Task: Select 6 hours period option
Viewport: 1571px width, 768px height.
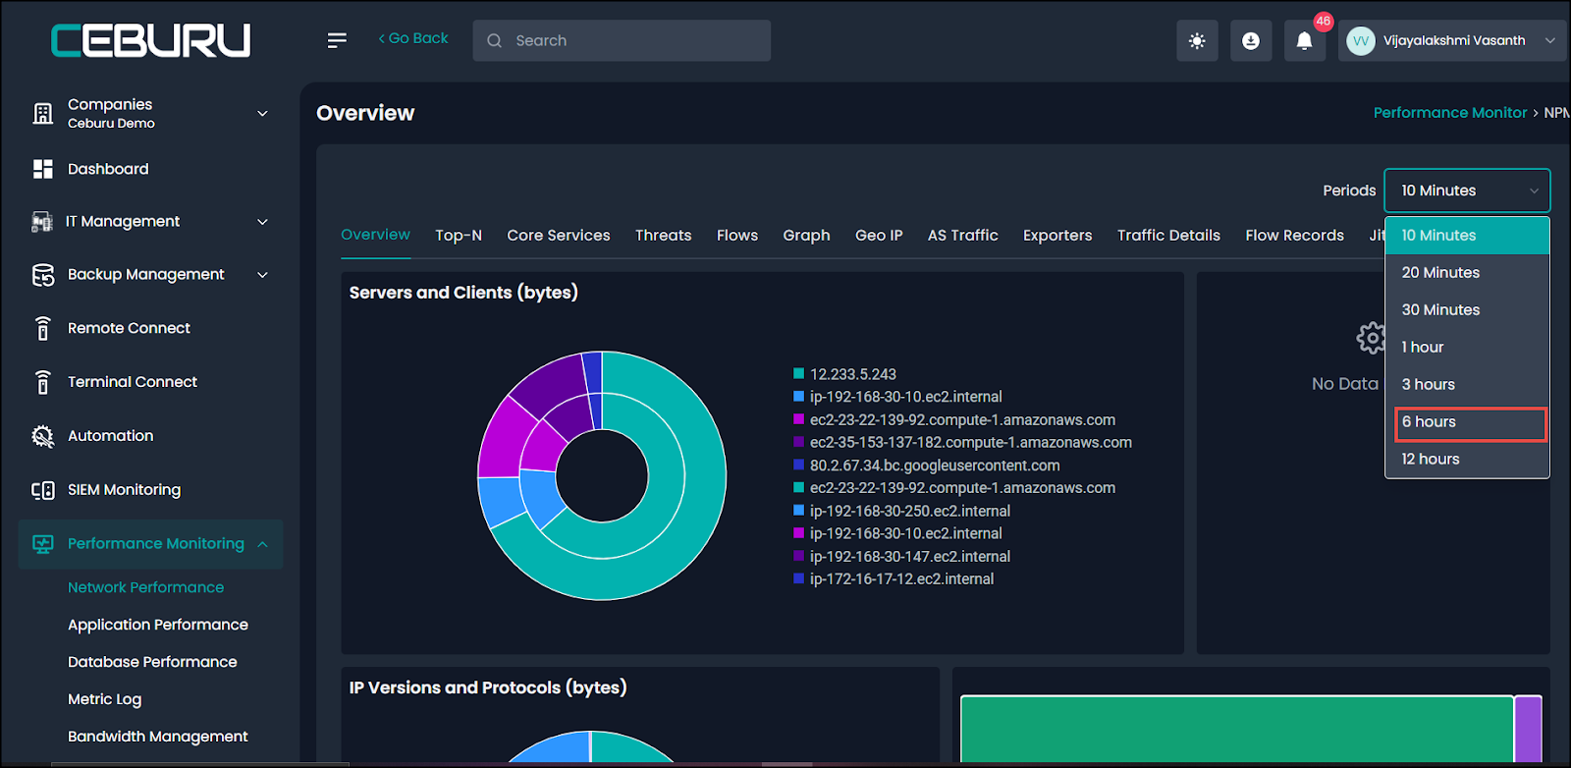Action: 1467,422
